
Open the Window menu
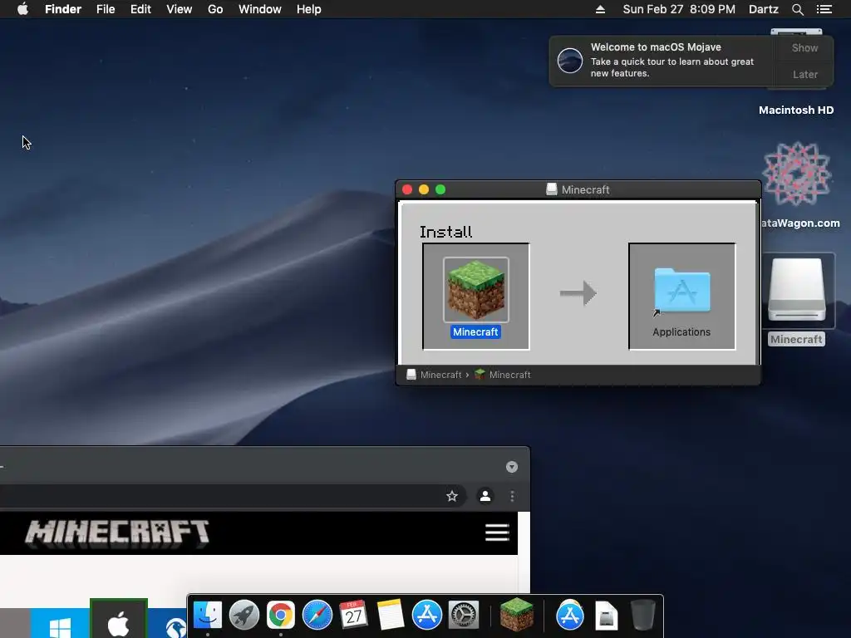click(x=260, y=9)
